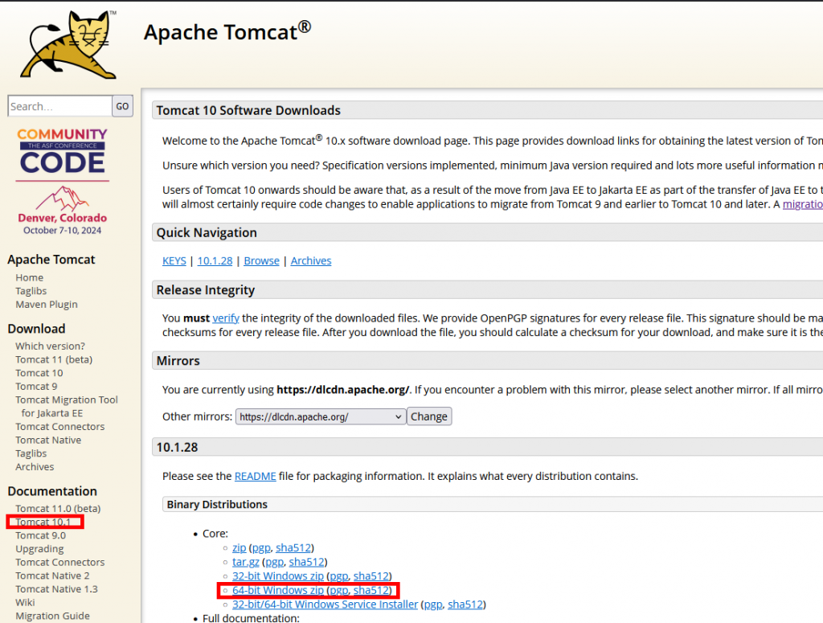Open Tomcat Native 2 documentation
This screenshot has height=623, width=823.
click(52, 576)
